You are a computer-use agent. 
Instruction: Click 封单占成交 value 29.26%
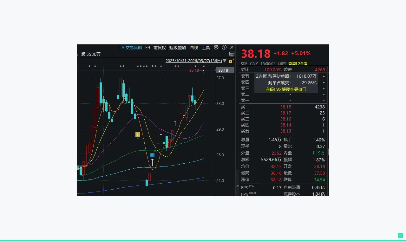(309, 83)
